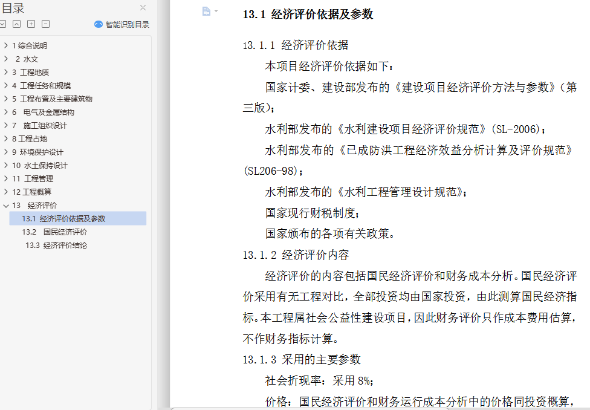Select 13.3 经济评价结论 outline entry
The height and width of the screenshot is (410, 590).
click(x=56, y=245)
